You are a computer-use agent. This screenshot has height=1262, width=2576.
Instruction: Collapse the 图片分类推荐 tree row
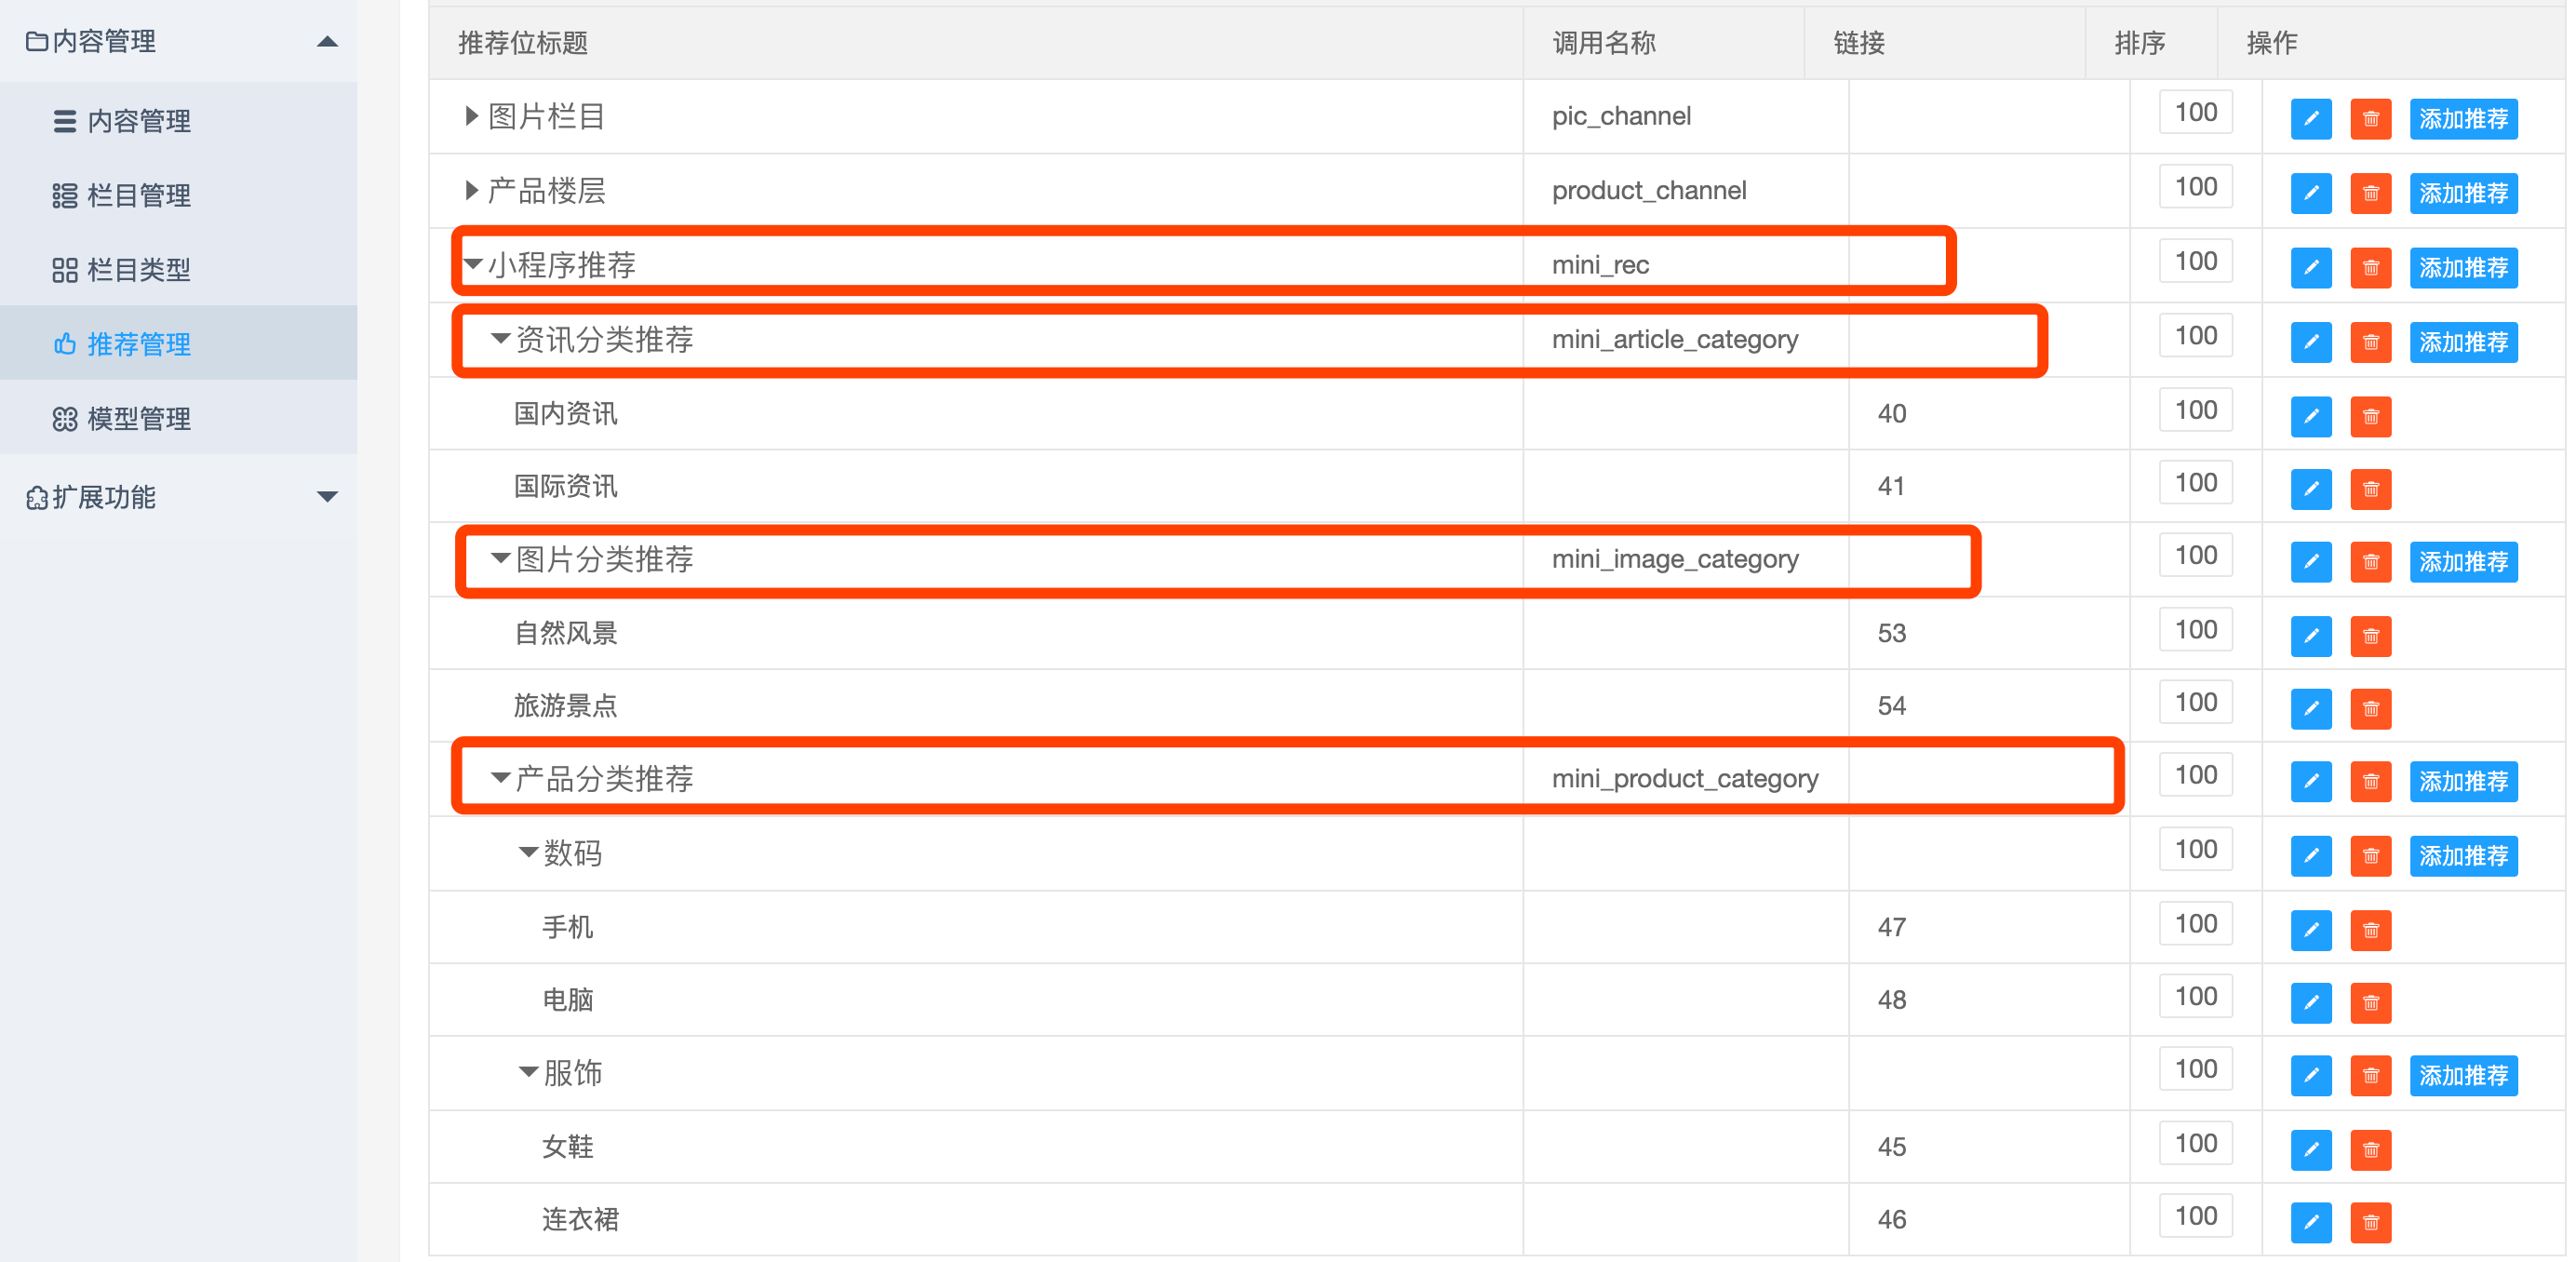[500, 558]
